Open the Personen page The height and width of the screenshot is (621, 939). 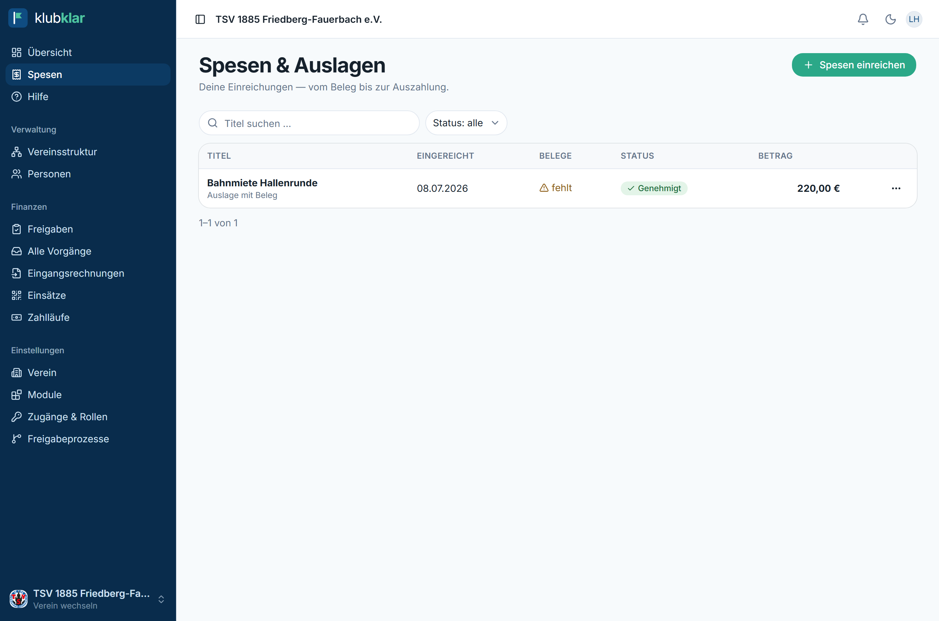tap(88, 174)
